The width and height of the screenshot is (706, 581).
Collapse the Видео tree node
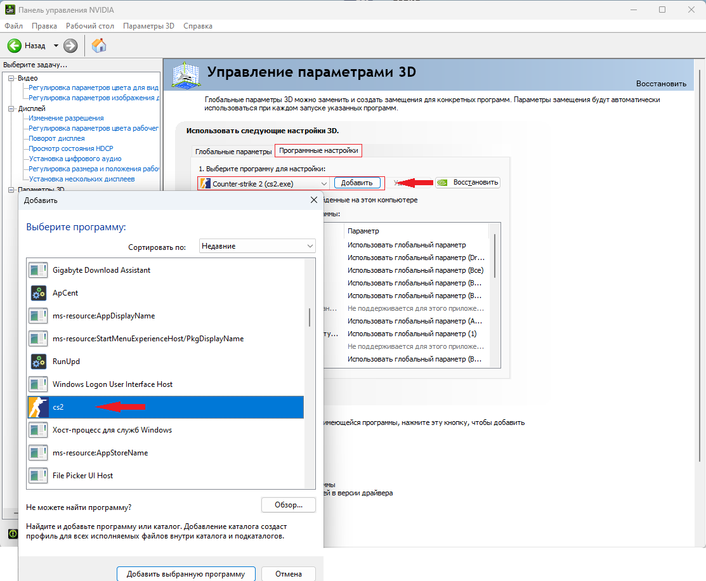[11, 78]
